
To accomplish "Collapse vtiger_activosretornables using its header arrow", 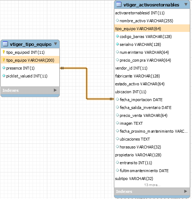I will point(186,4).
